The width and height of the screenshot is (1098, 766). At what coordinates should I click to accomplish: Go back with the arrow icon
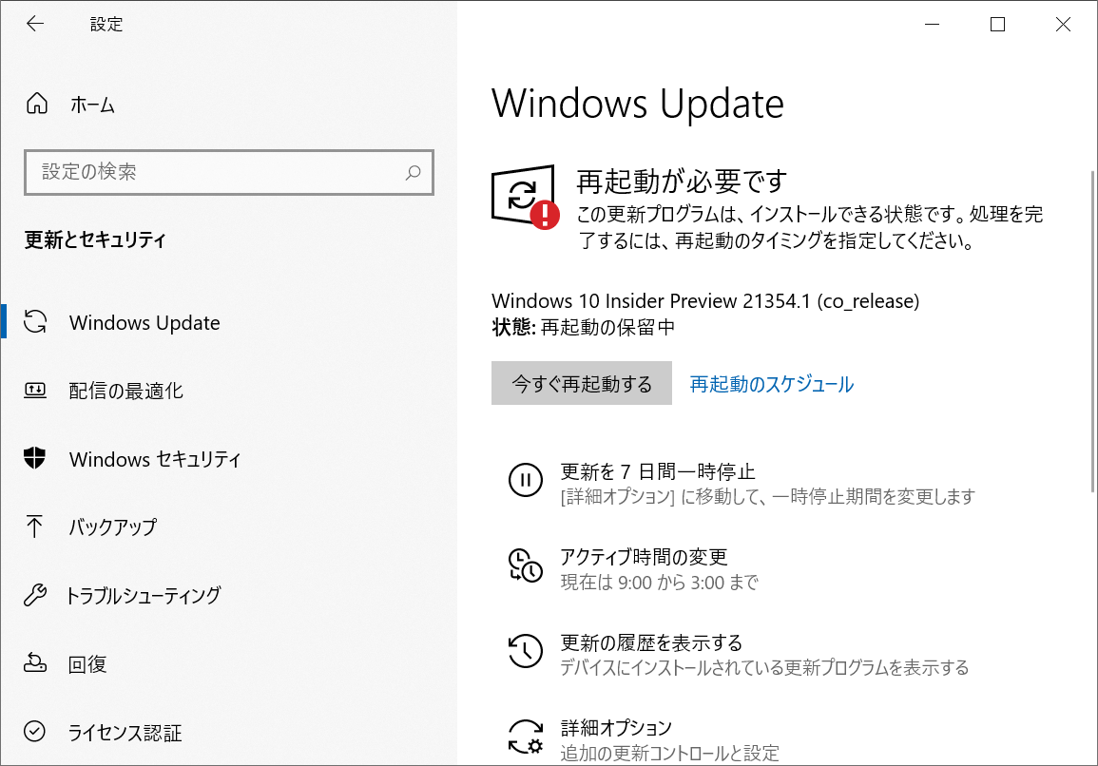34,24
